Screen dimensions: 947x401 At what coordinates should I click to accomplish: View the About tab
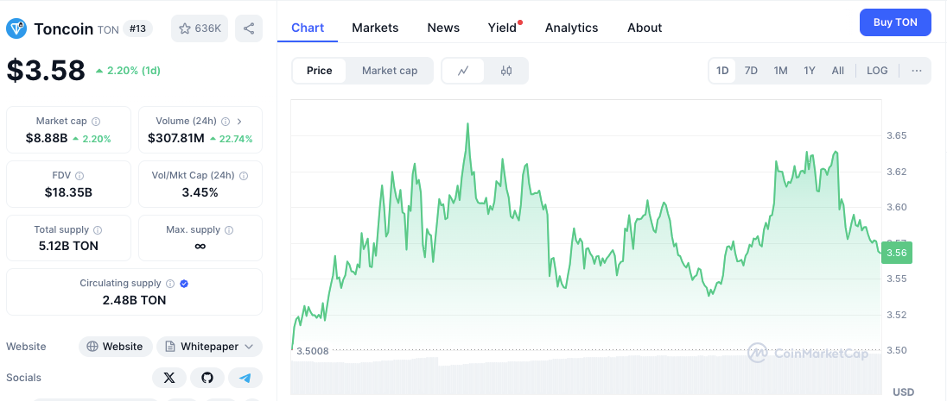coord(645,28)
